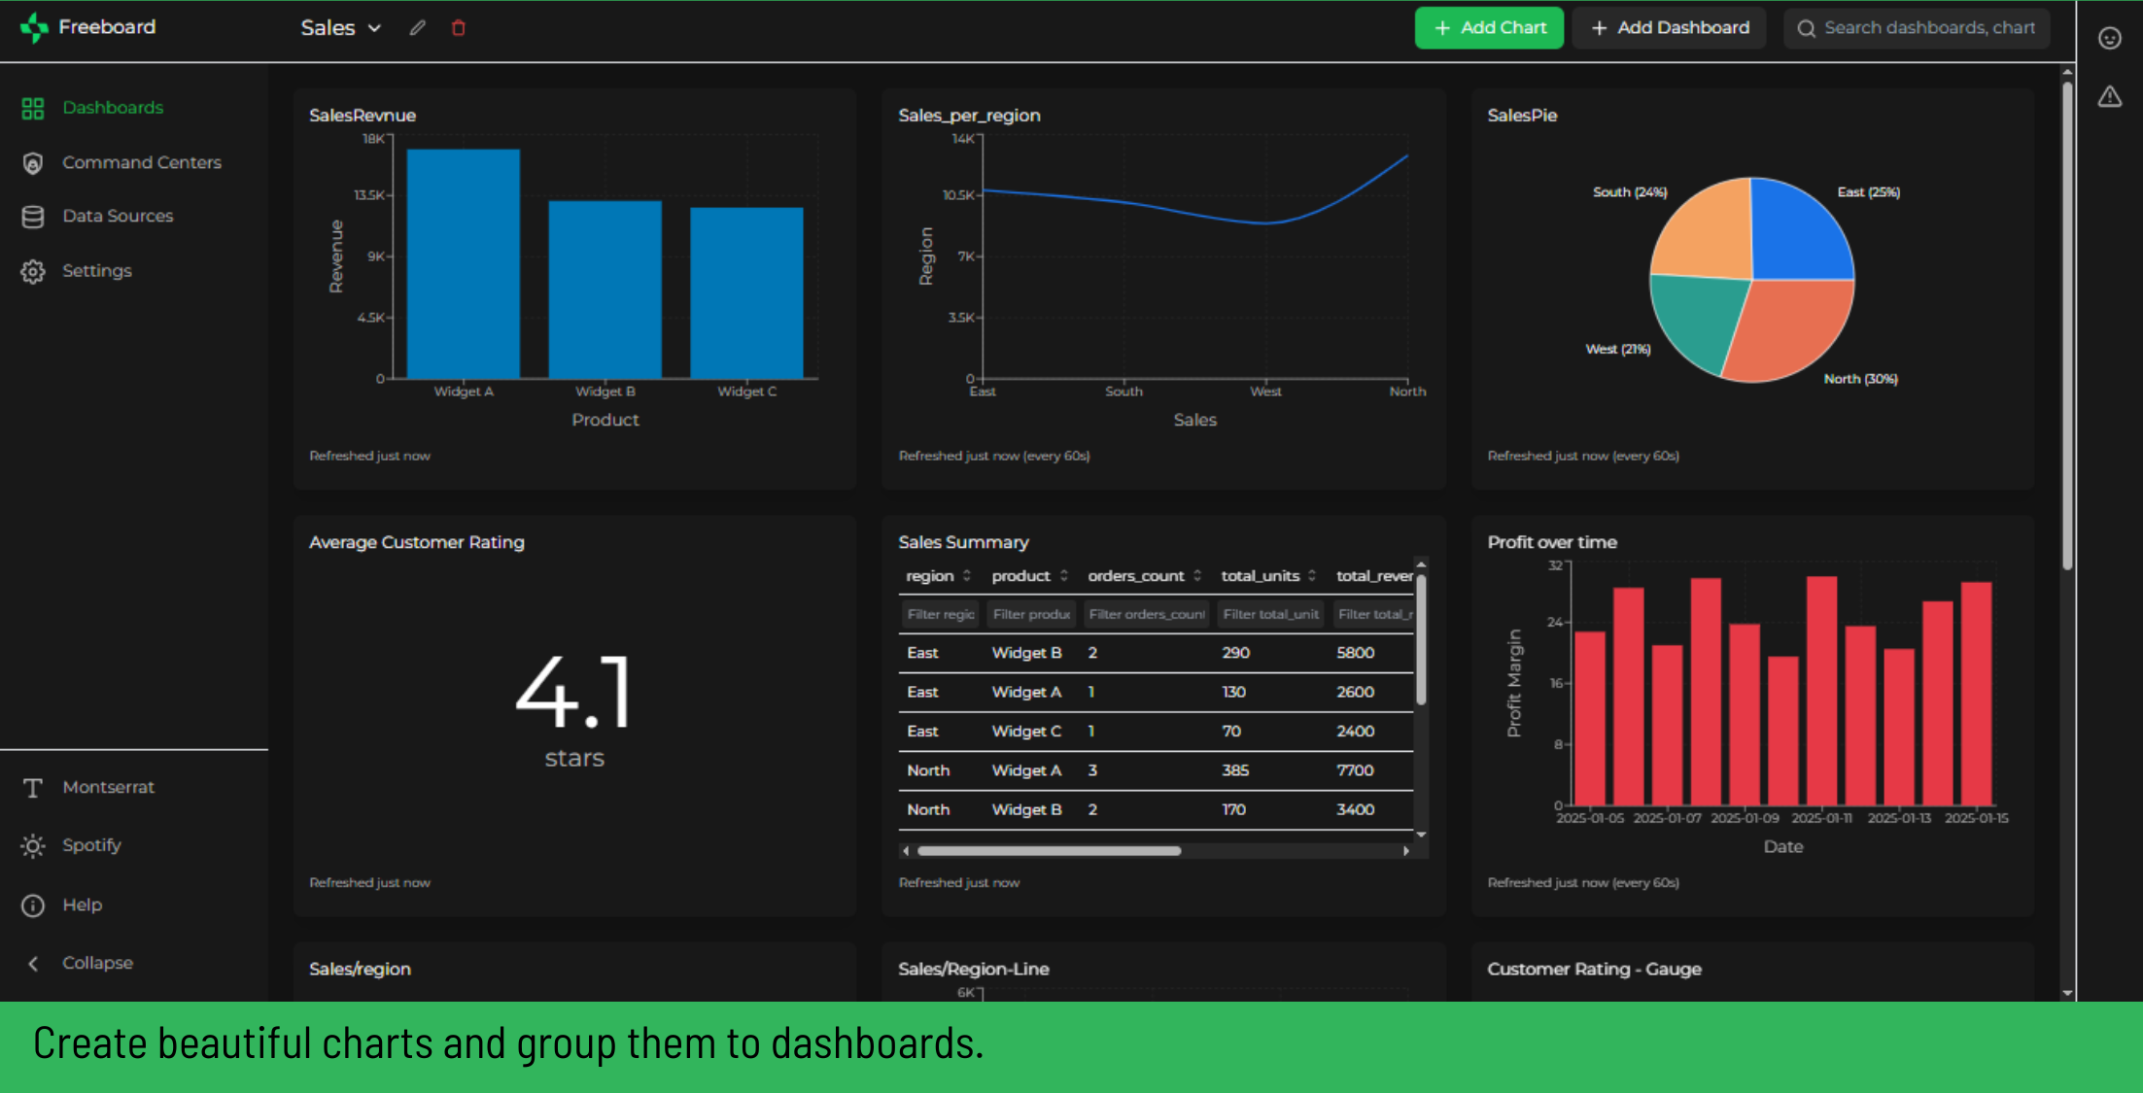Click the Add Dashboard button
Viewport: 2143px width, 1093px height.
[x=1669, y=27]
